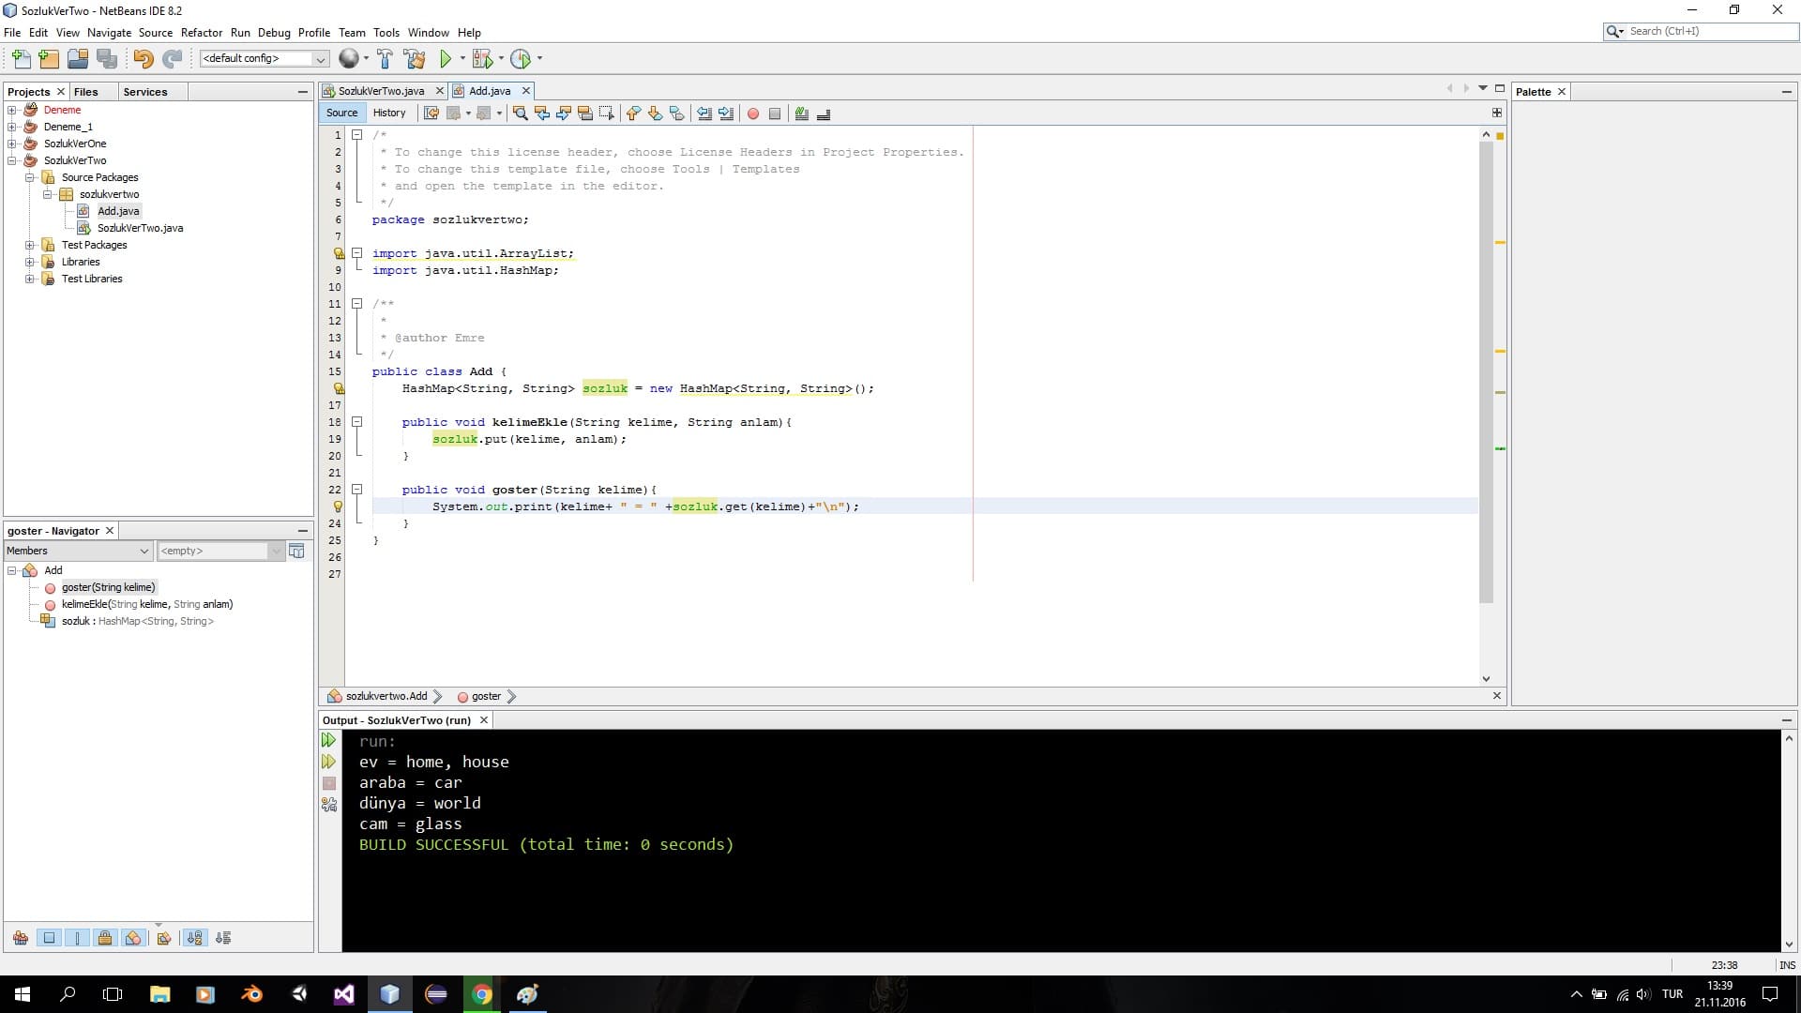This screenshot has width=1801, height=1013.
Task: Click the History view button
Action: click(x=389, y=113)
